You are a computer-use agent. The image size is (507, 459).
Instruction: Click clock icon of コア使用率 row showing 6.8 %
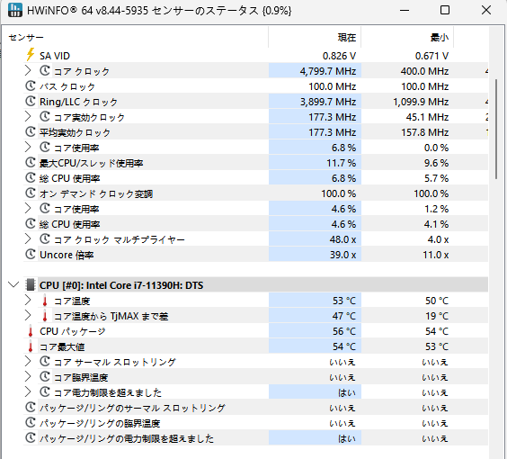click(x=45, y=147)
